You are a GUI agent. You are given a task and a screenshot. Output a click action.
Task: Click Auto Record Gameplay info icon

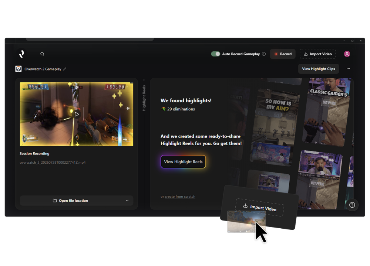[x=264, y=54]
